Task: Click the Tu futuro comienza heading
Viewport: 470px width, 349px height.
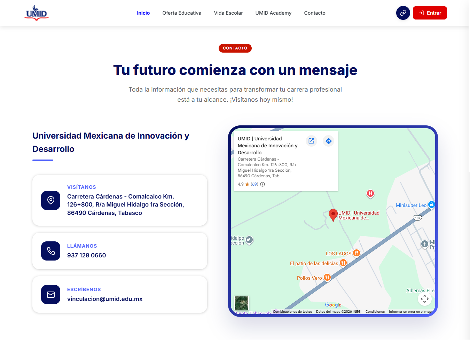Action: point(235,70)
